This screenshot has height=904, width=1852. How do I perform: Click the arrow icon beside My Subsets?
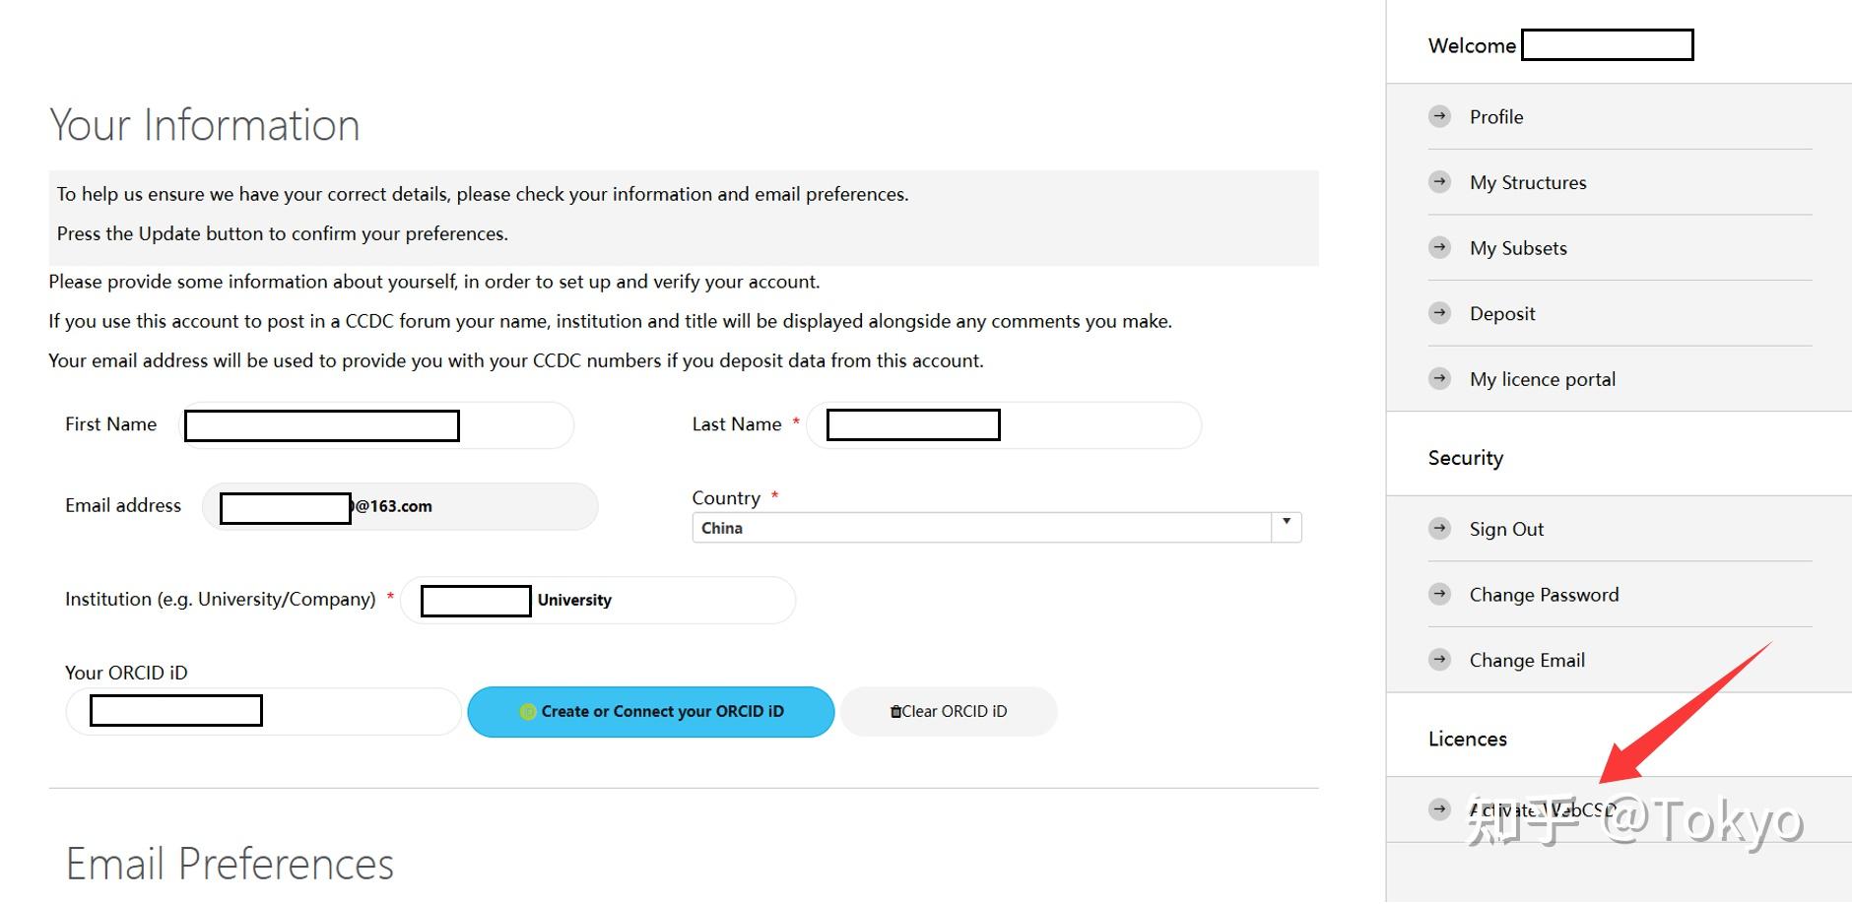point(1439,247)
